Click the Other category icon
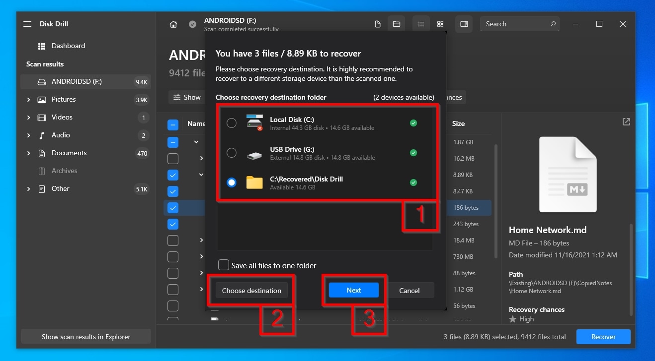 42,189
